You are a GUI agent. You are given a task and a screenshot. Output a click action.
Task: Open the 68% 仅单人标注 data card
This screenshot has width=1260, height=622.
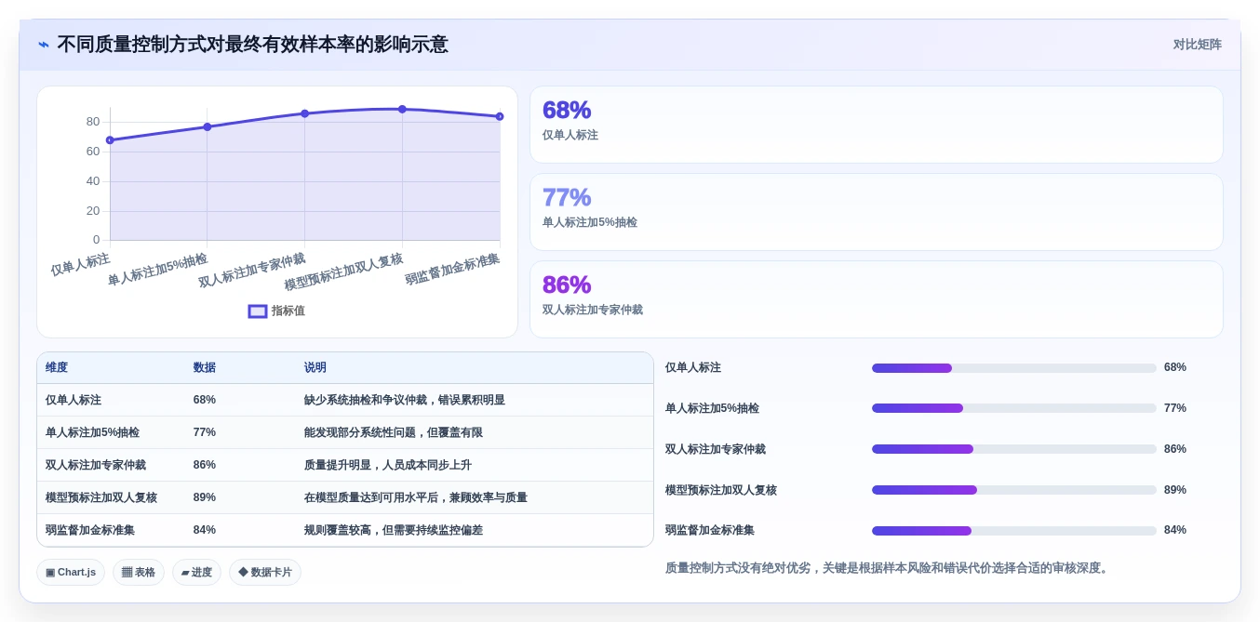click(876, 125)
